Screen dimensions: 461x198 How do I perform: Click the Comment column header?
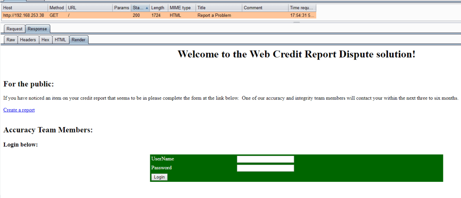[x=265, y=8]
